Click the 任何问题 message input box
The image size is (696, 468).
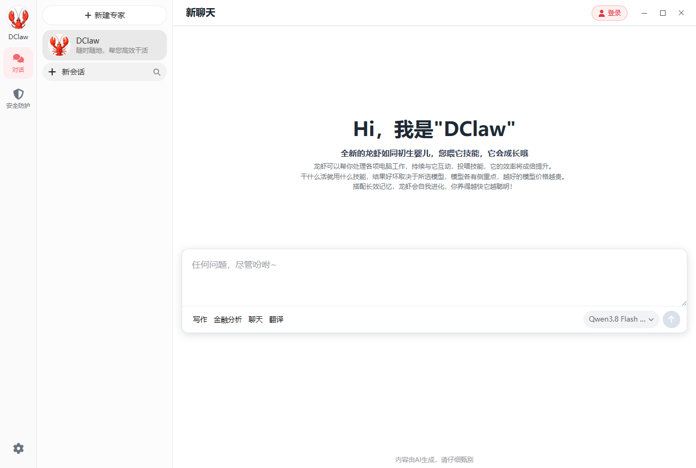tap(434, 278)
